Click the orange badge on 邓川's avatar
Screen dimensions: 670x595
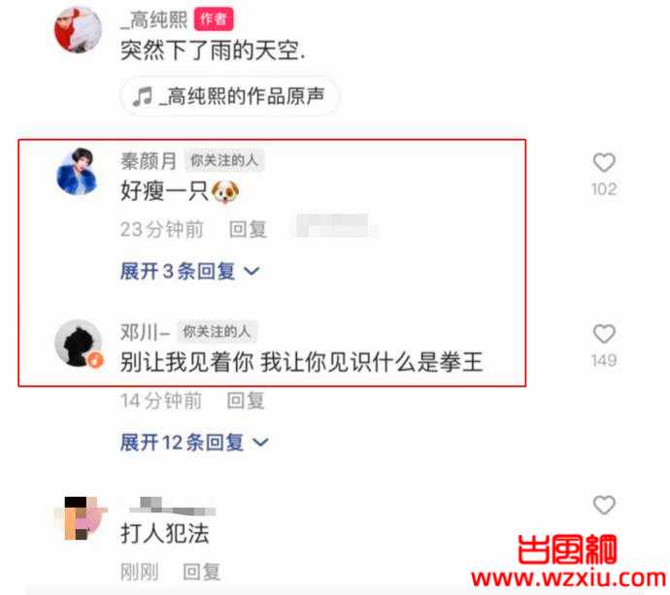click(96, 360)
